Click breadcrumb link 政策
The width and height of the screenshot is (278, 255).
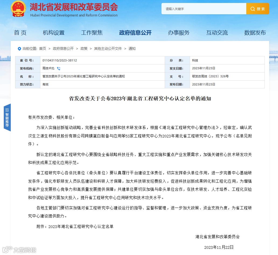point(84,49)
